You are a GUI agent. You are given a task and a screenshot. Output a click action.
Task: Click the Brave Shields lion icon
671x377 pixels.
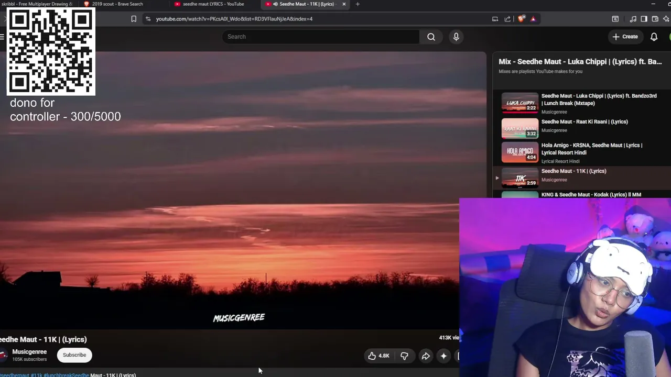coord(521,19)
